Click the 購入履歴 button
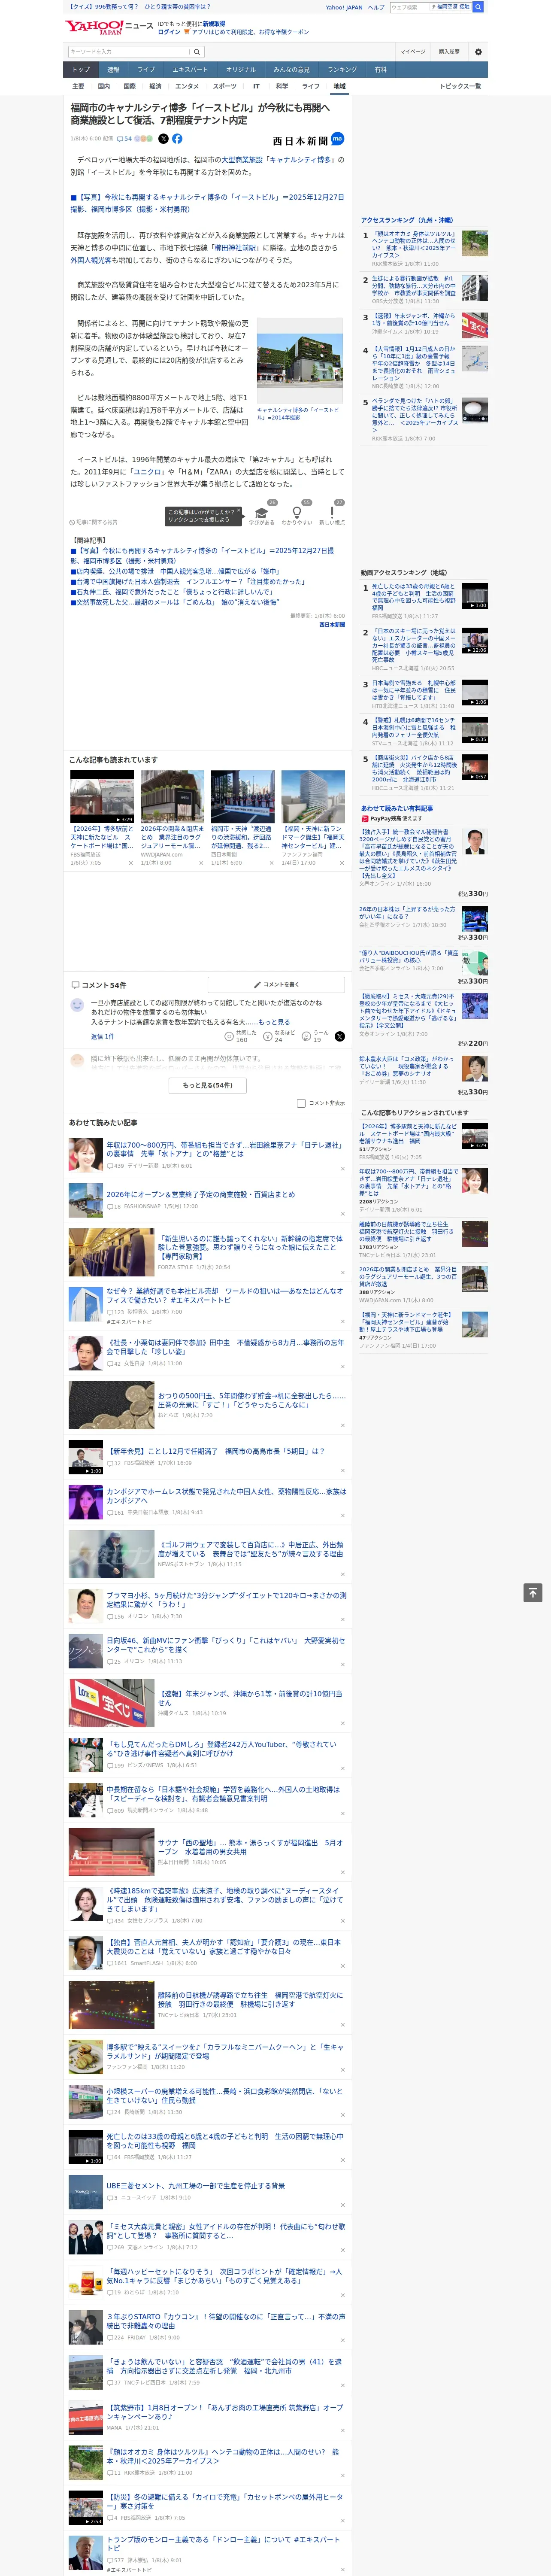Screen dimensions: 551x2576 coord(448,52)
